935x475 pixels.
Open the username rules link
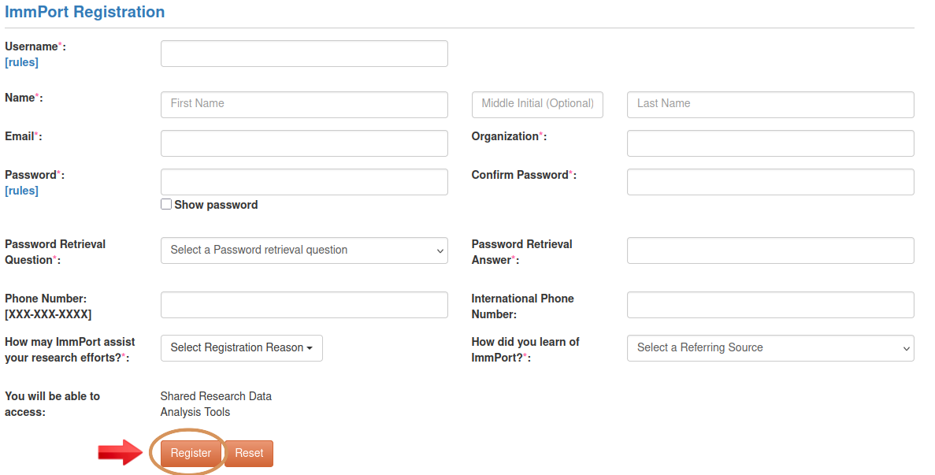pos(21,62)
